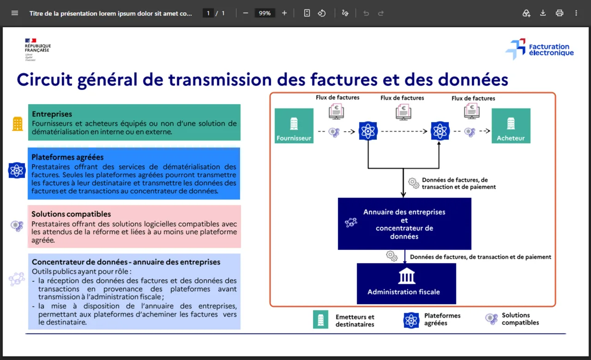Open the more actions three-dot menu
Screen dimensions: 591x360
[x=576, y=13]
